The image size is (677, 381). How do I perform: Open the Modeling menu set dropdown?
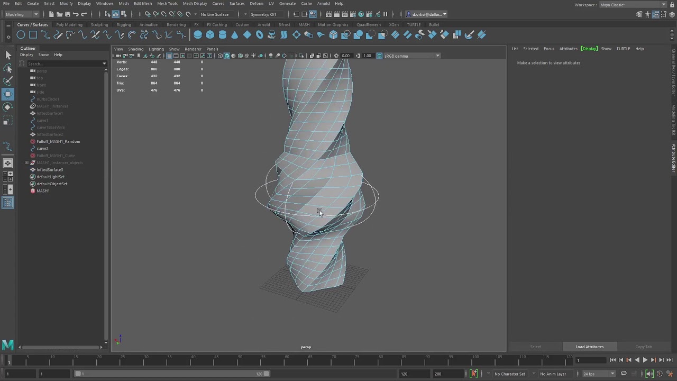click(x=22, y=14)
